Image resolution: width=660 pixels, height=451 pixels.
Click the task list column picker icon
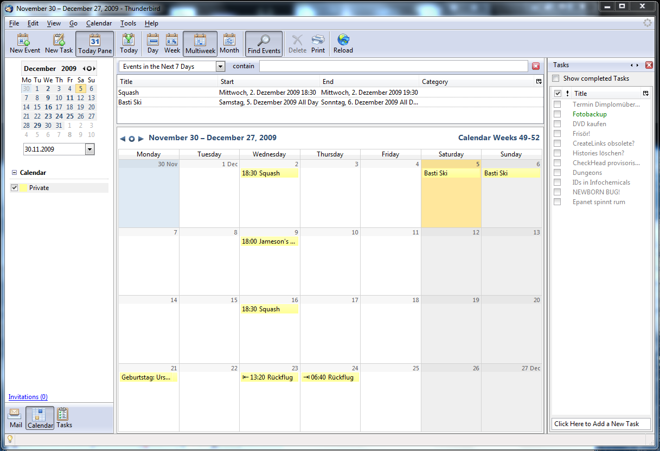[x=645, y=93]
